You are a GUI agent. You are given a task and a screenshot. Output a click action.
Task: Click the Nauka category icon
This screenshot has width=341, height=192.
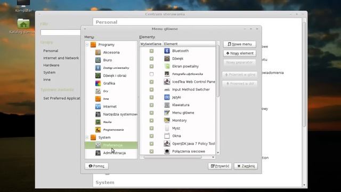[x=98, y=122]
